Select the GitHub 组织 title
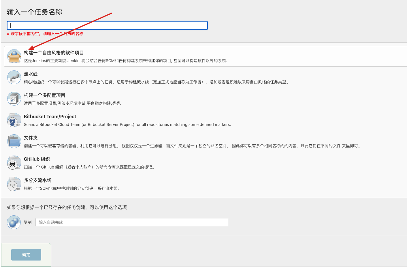The width and height of the screenshot is (407, 268). pos(37,159)
